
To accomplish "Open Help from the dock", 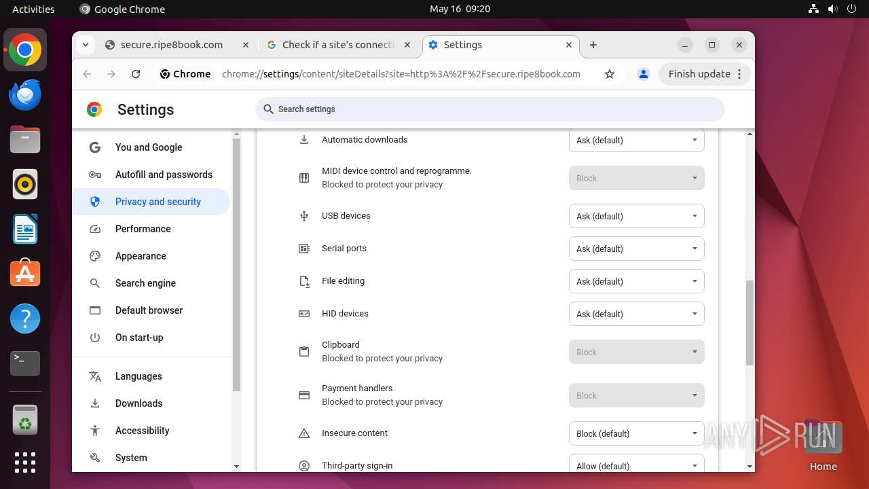I will (x=25, y=319).
